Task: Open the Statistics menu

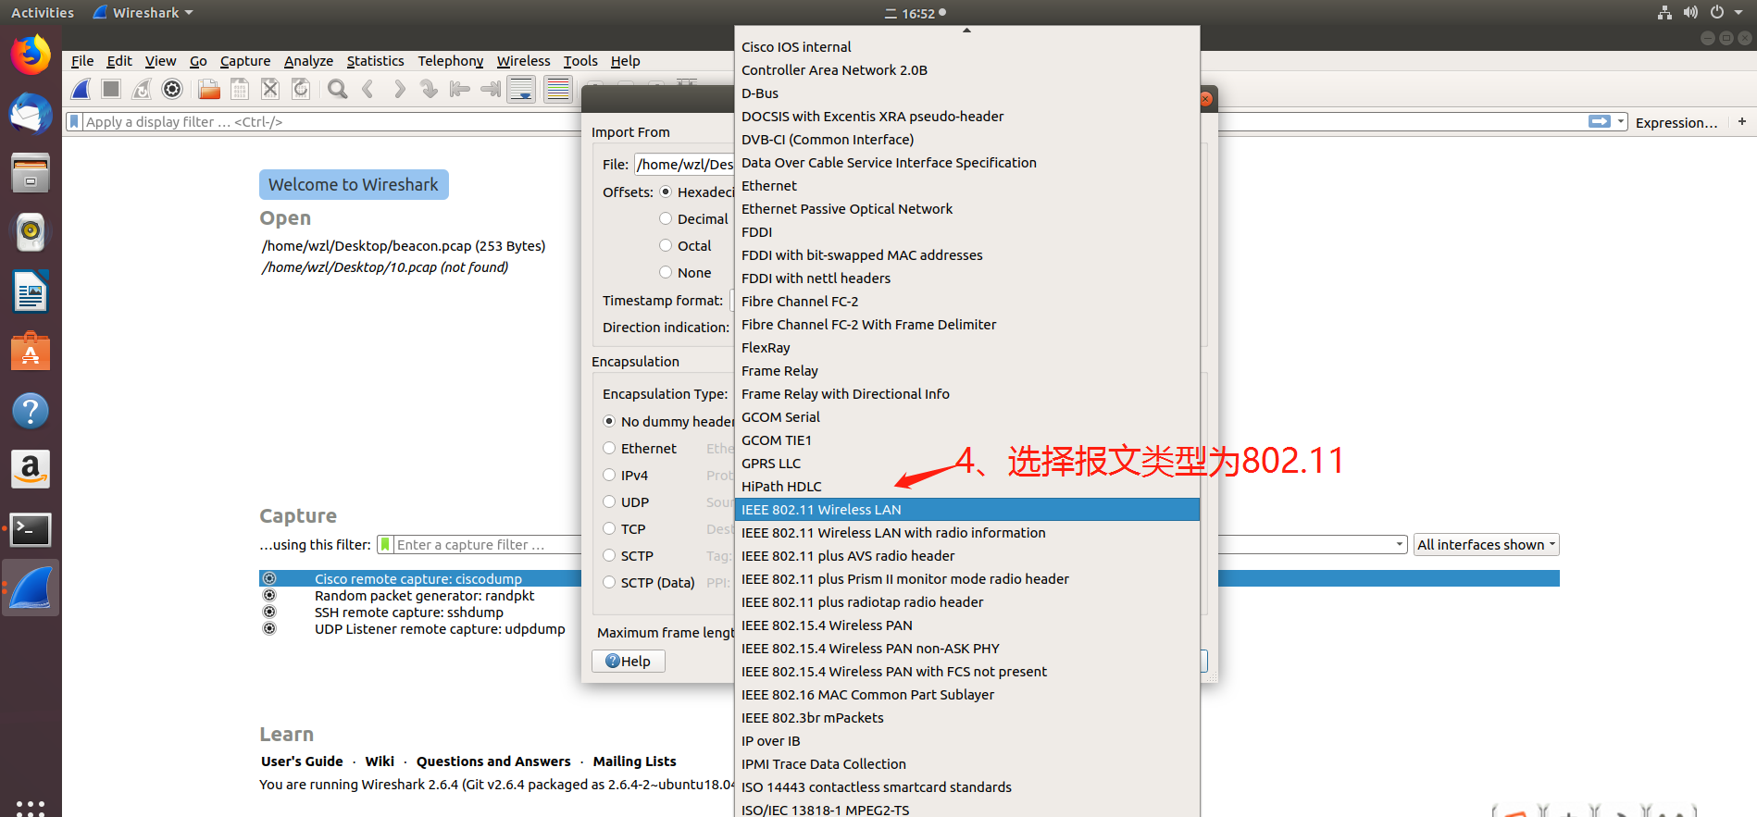Action: click(375, 61)
